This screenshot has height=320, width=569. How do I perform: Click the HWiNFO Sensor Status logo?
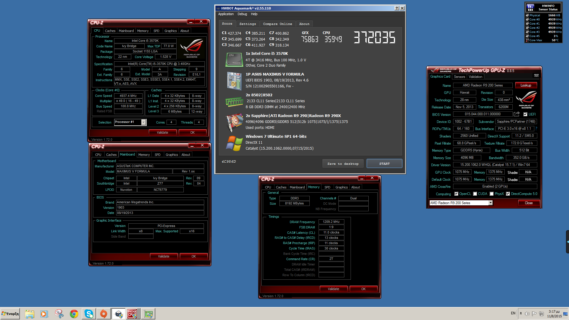click(x=530, y=7)
